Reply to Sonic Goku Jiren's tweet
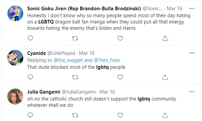Image resolution: width=202 pixels, height=121 pixels. pyautogui.click(x=30, y=38)
